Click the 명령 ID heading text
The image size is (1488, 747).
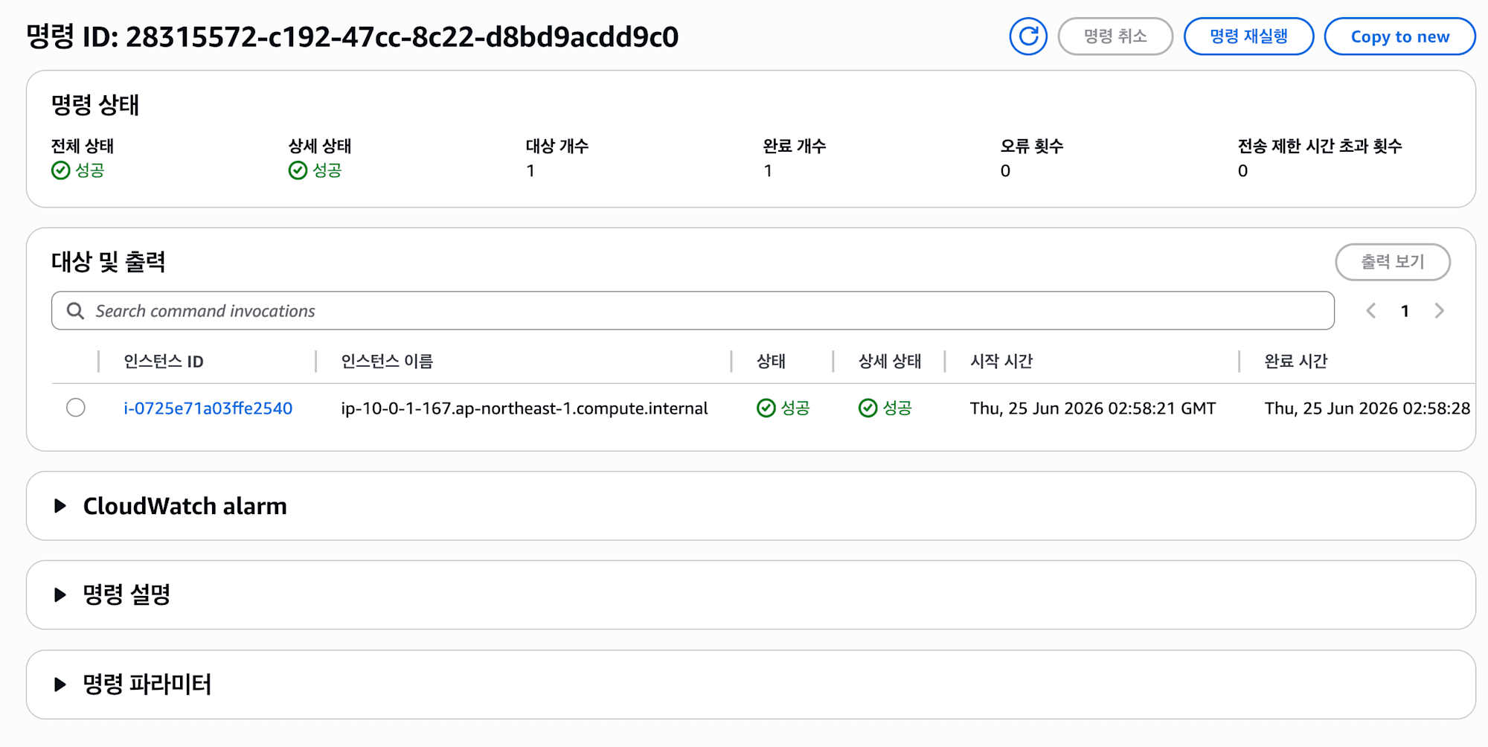point(353,36)
